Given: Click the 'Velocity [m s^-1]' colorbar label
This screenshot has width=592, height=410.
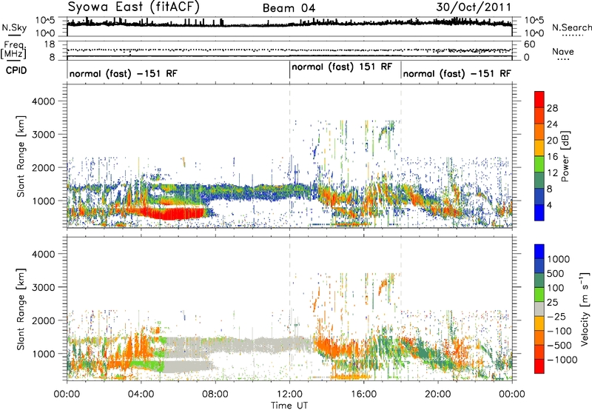Looking at the screenshot, I should click(x=585, y=309).
